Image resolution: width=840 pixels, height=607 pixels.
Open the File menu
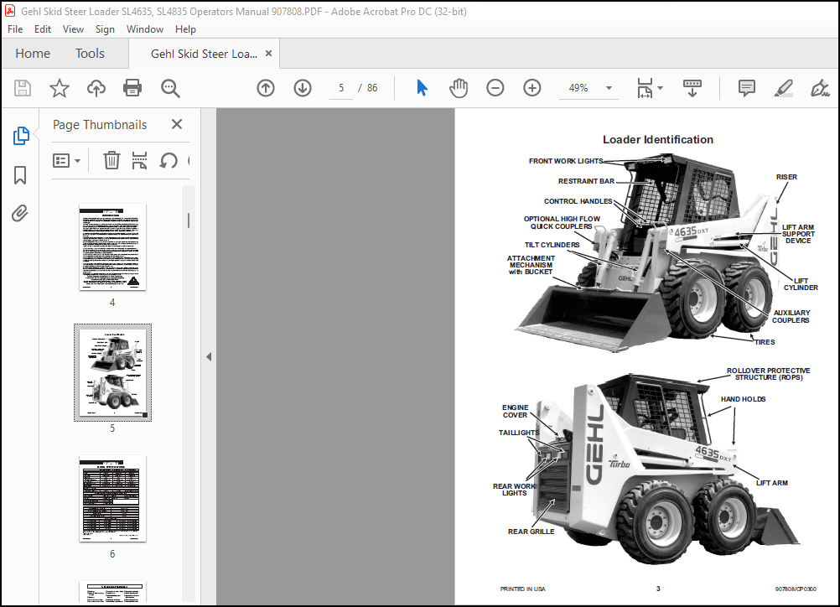pyautogui.click(x=15, y=29)
